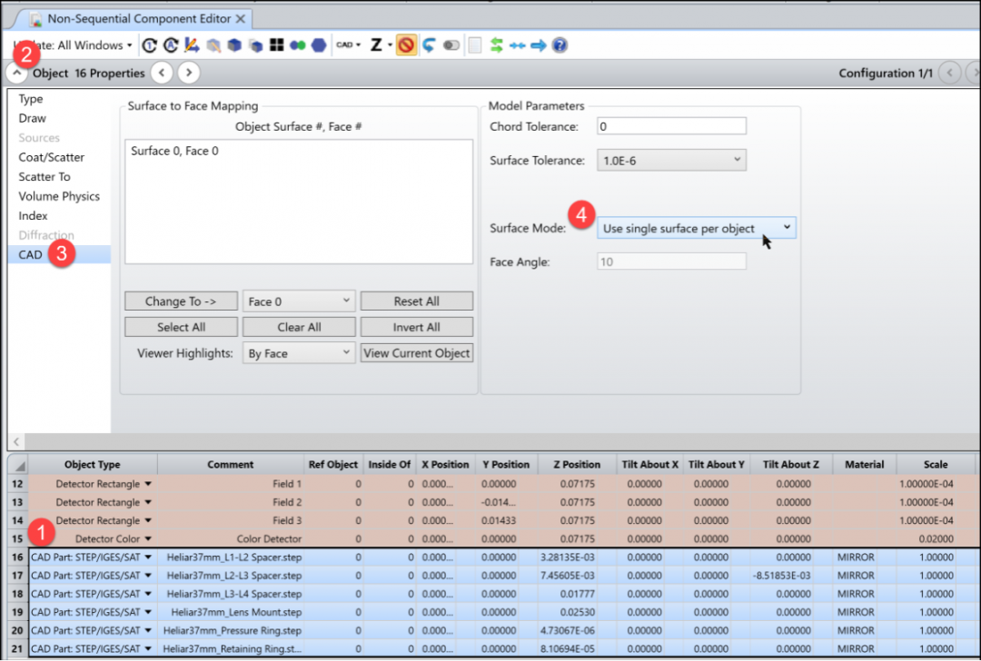Image resolution: width=981 pixels, height=661 pixels.
Task: Go to next object properties arrow
Action: click(189, 73)
